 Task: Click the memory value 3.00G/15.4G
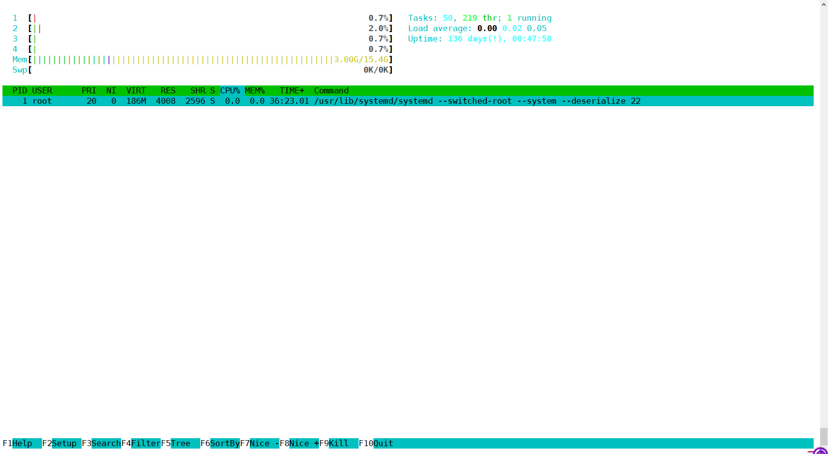click(361, 59)
